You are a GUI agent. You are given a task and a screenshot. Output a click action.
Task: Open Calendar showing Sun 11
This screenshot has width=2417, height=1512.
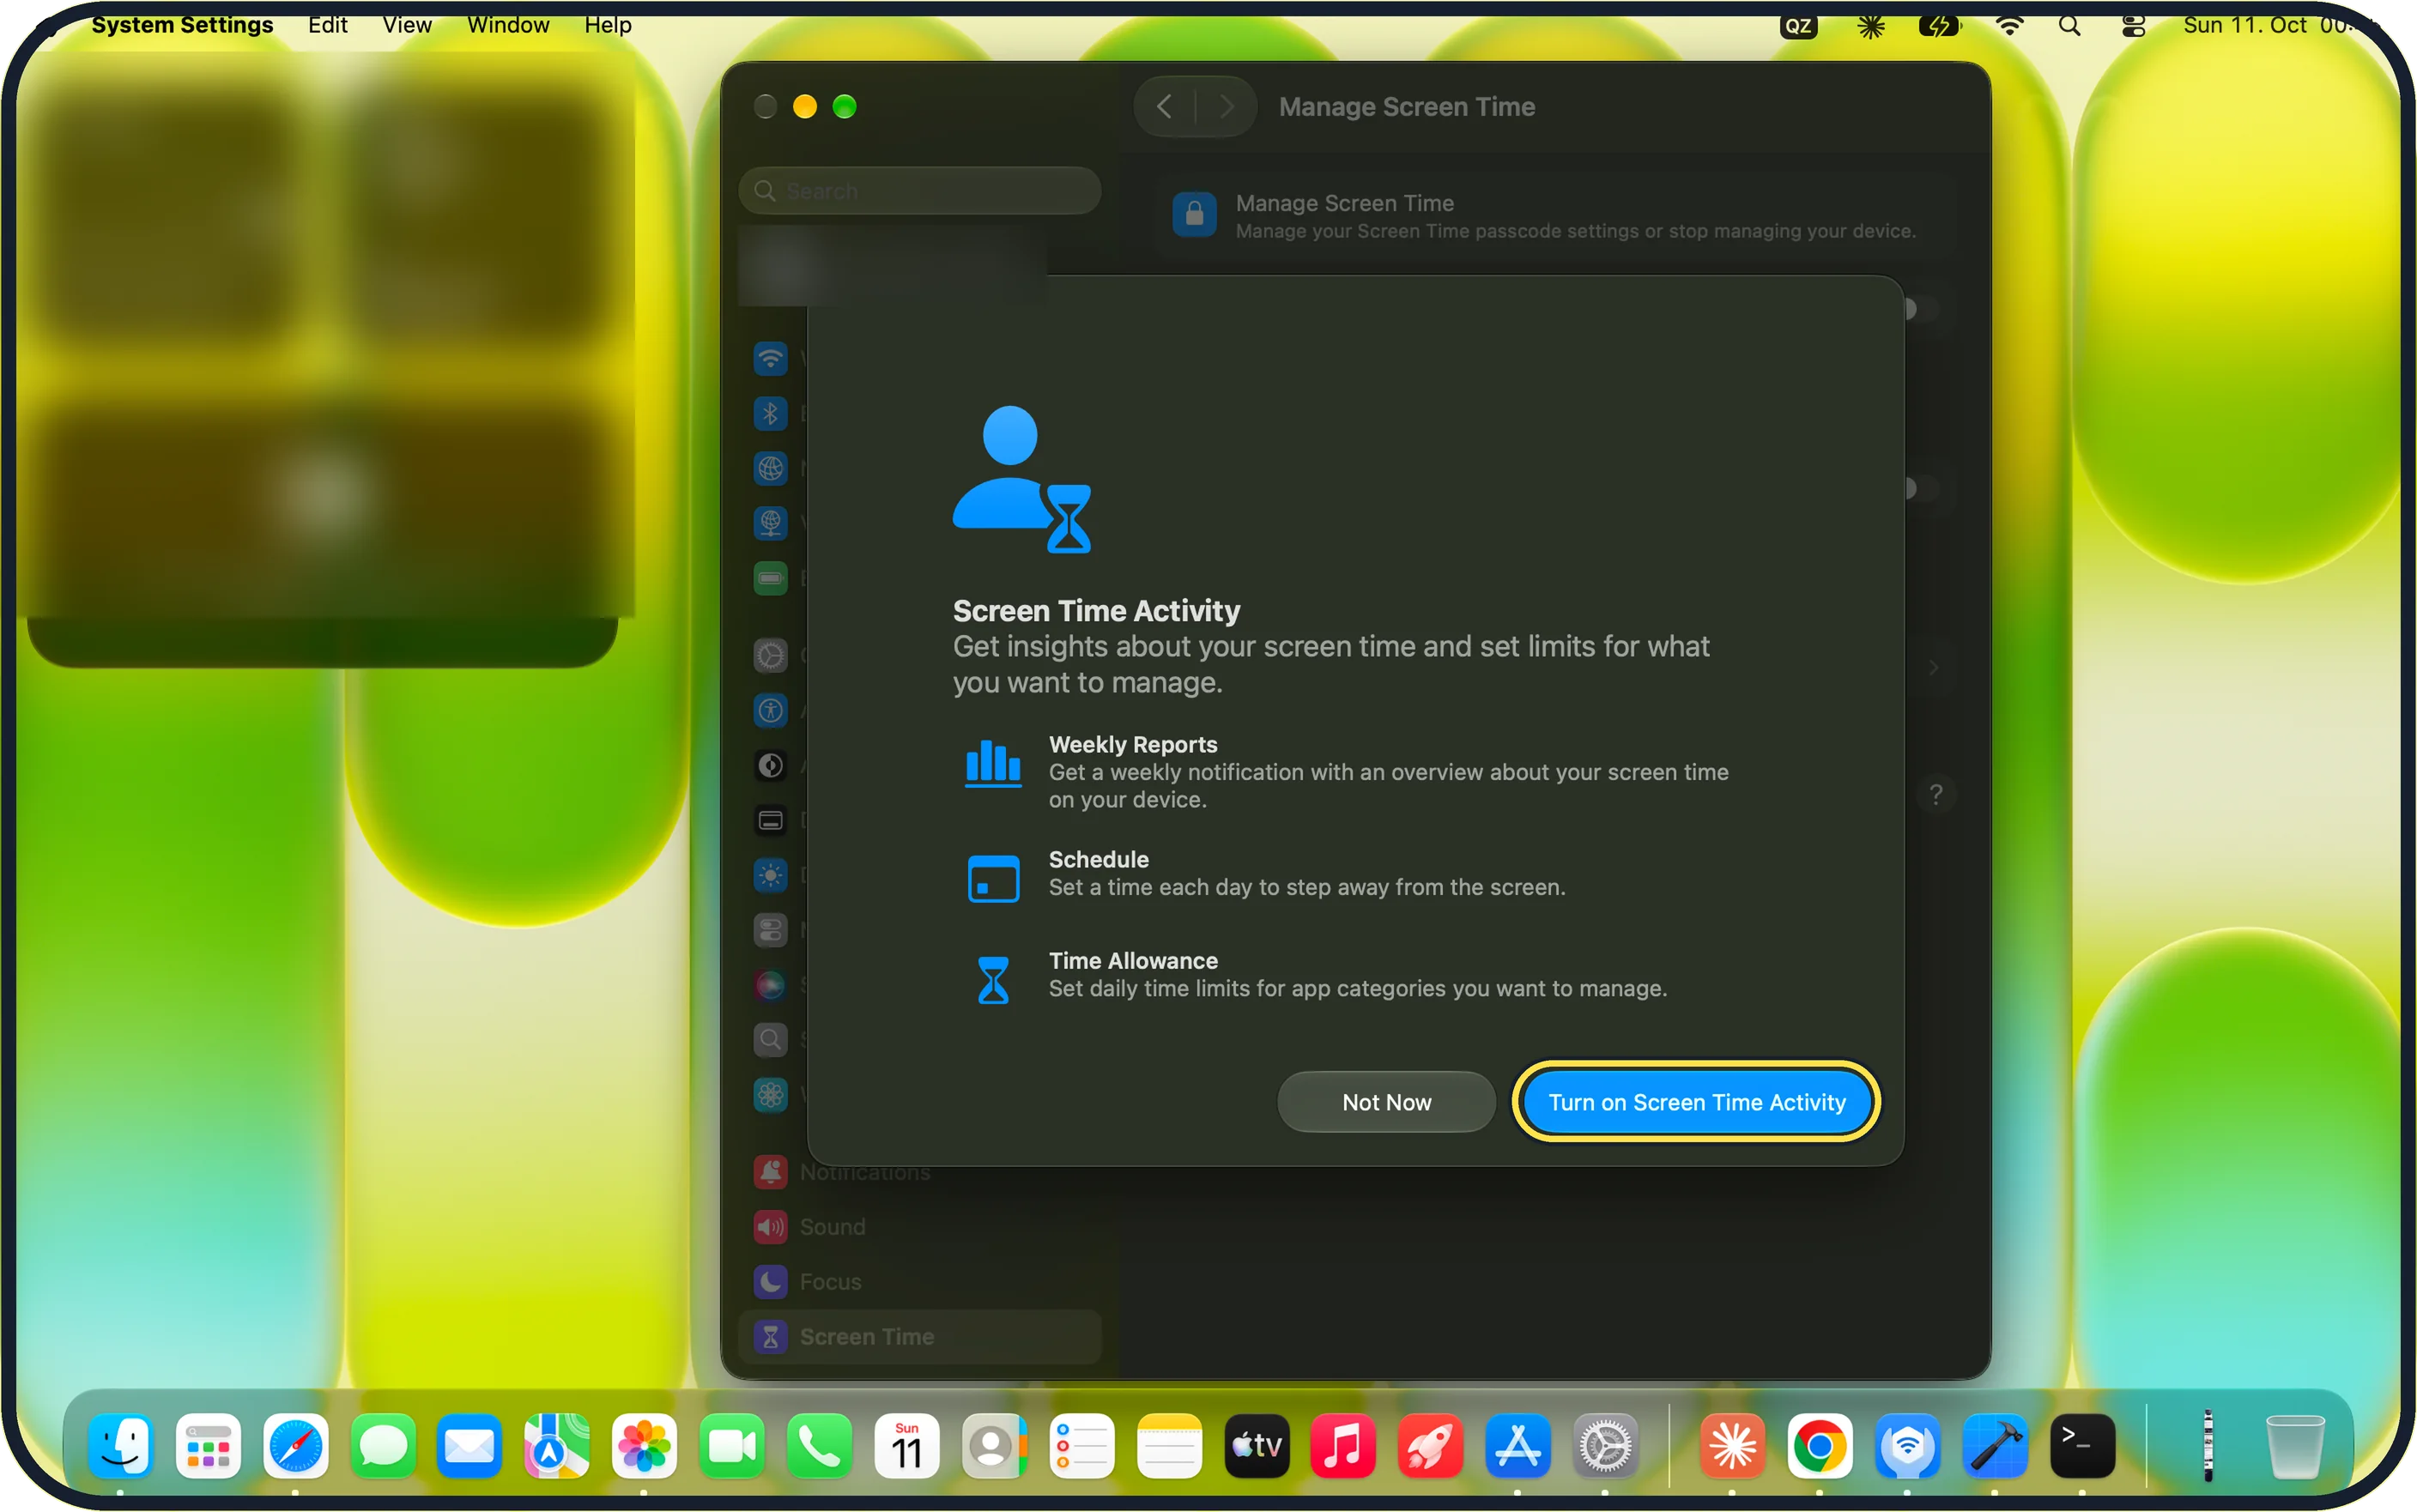(x=907, y=1446)
